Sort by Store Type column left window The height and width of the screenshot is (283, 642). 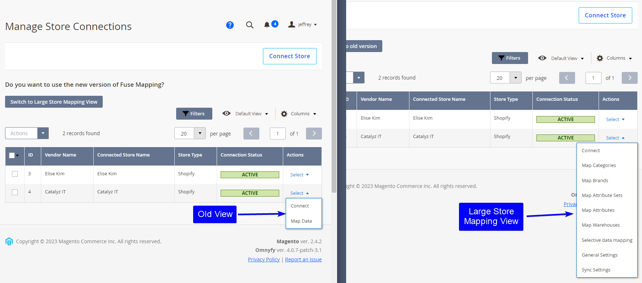pos(195,156)
